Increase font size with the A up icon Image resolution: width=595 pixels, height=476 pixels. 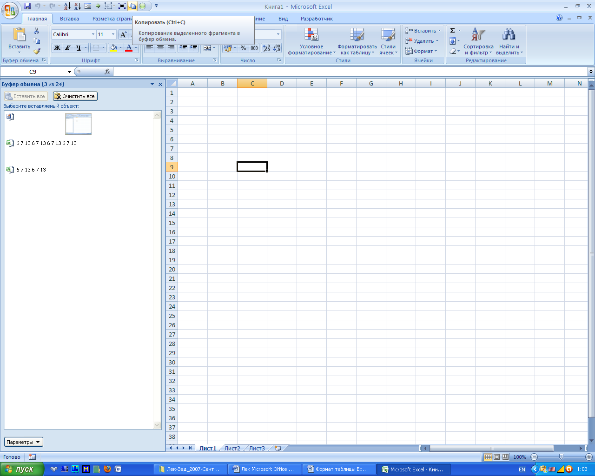123,34
